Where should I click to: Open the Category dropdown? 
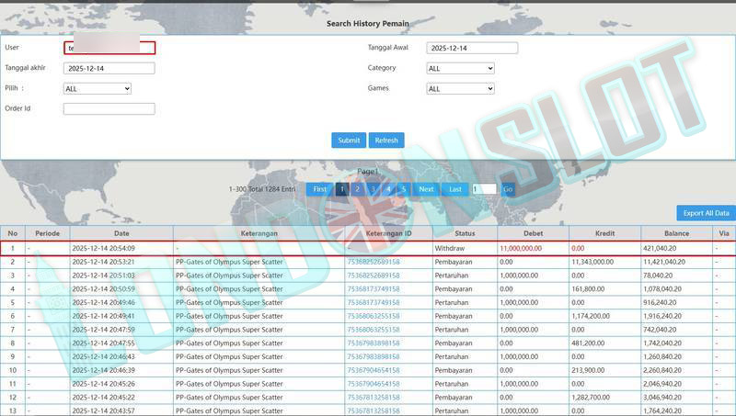461,68
